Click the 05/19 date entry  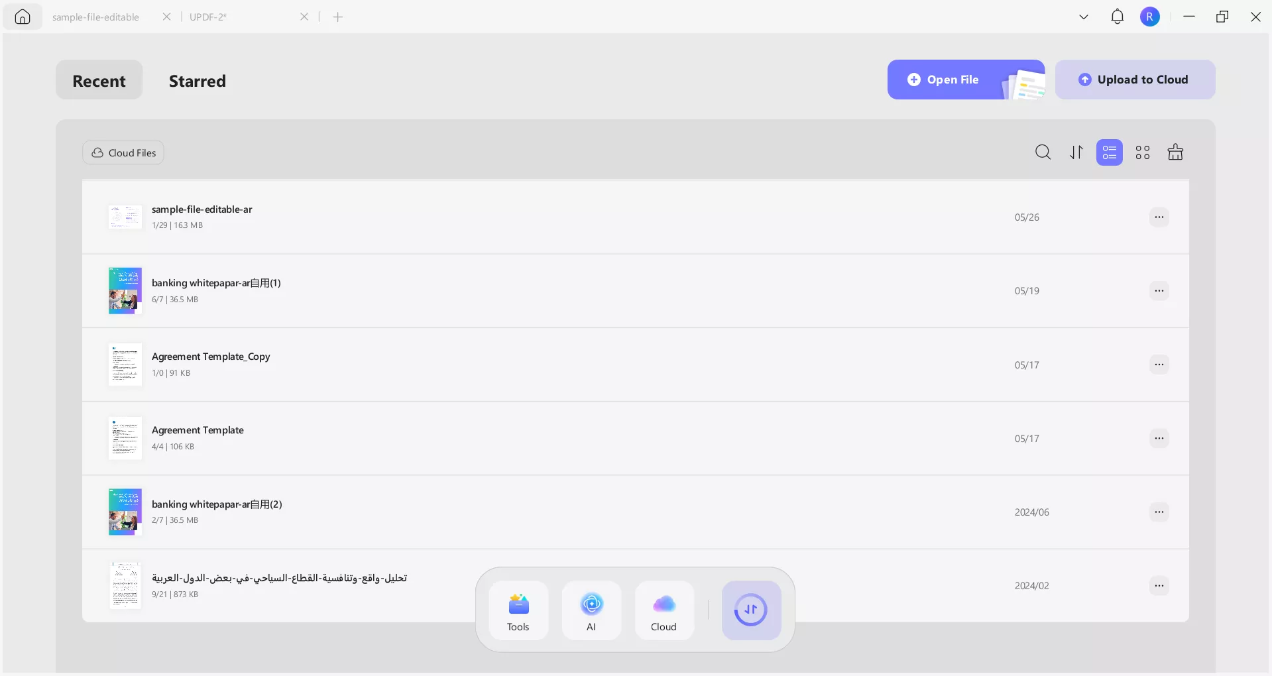[x=1027, y=291]
